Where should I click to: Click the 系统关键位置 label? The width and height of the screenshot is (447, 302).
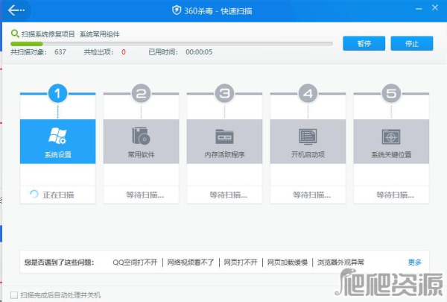tap(391, 154)
